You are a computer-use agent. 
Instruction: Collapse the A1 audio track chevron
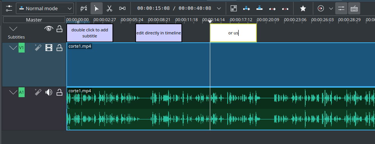pyautogui.click(x=13, y=92)
